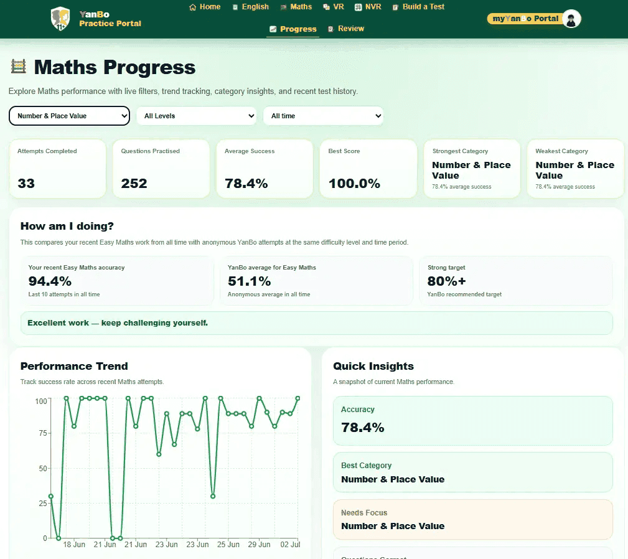Open Build a Test page
The width and height of the screenshot is (628, 559).
pyautogui.click(x=418, y=7)
